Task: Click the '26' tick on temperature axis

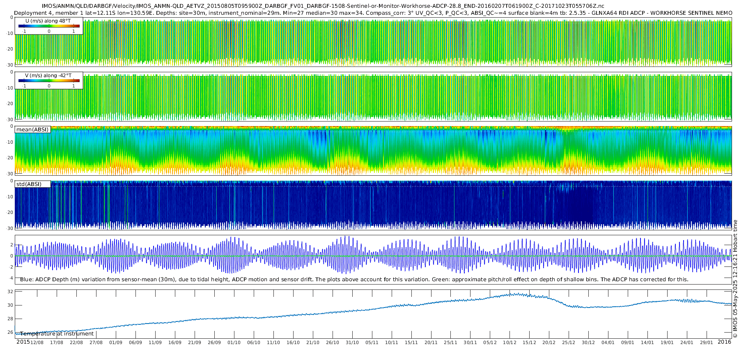Action: (x=11, y=333)
